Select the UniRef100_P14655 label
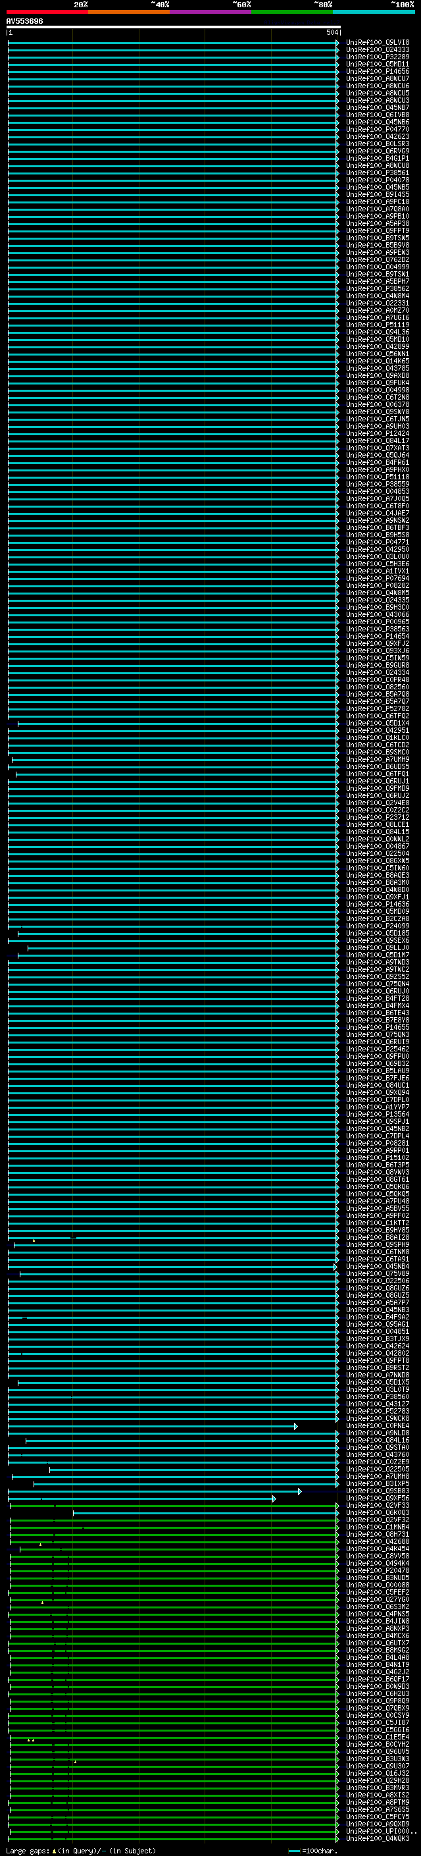 [377, 1028]
